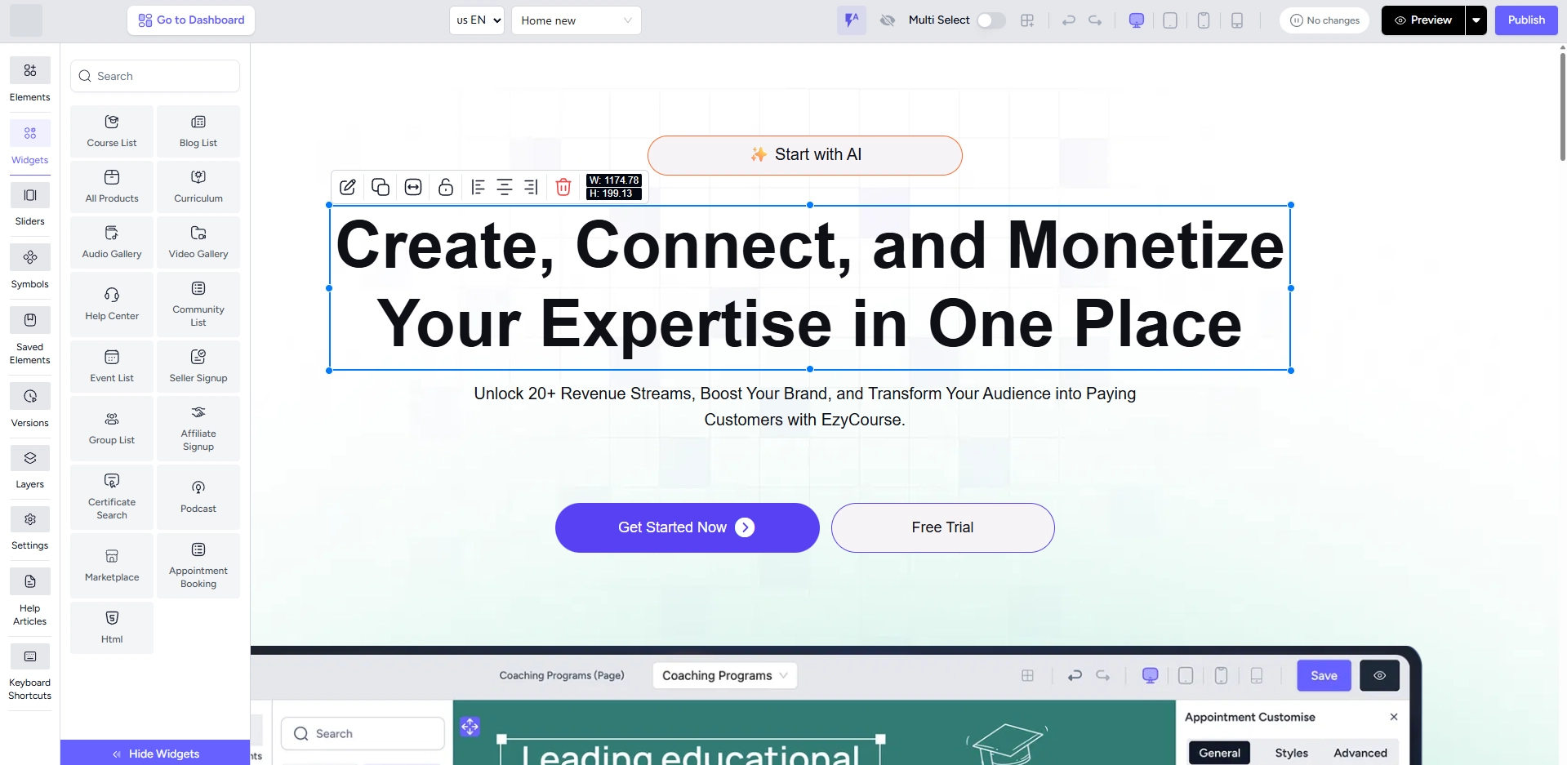Image resolution: width=1567 pixels, height=765 pixels.
Task: Go to Dashboard link
Action: tap(191, 20)
